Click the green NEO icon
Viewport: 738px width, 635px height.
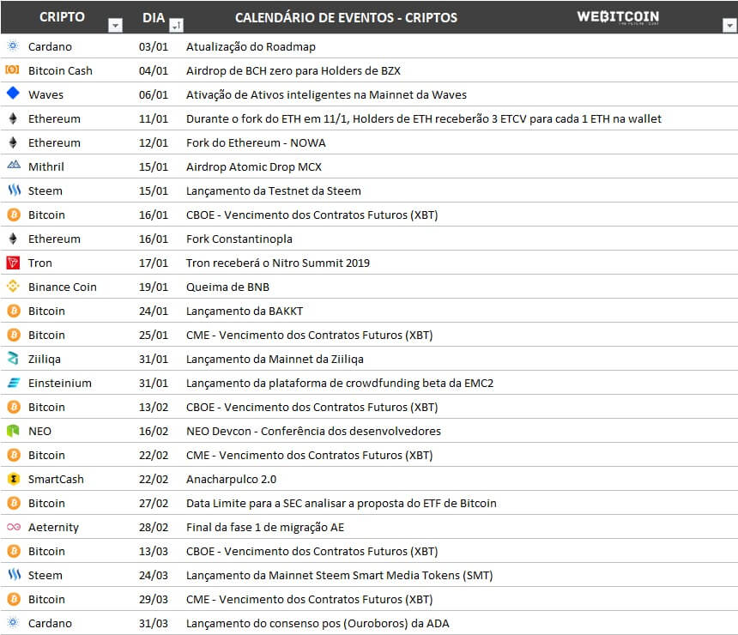tap(13, 430)
